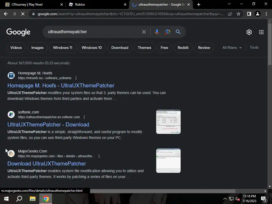Close the CPJourney tab
272x204 pixels.
61,5
